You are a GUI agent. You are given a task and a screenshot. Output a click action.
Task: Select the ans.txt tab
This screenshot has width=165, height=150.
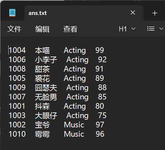coord(84,13)
